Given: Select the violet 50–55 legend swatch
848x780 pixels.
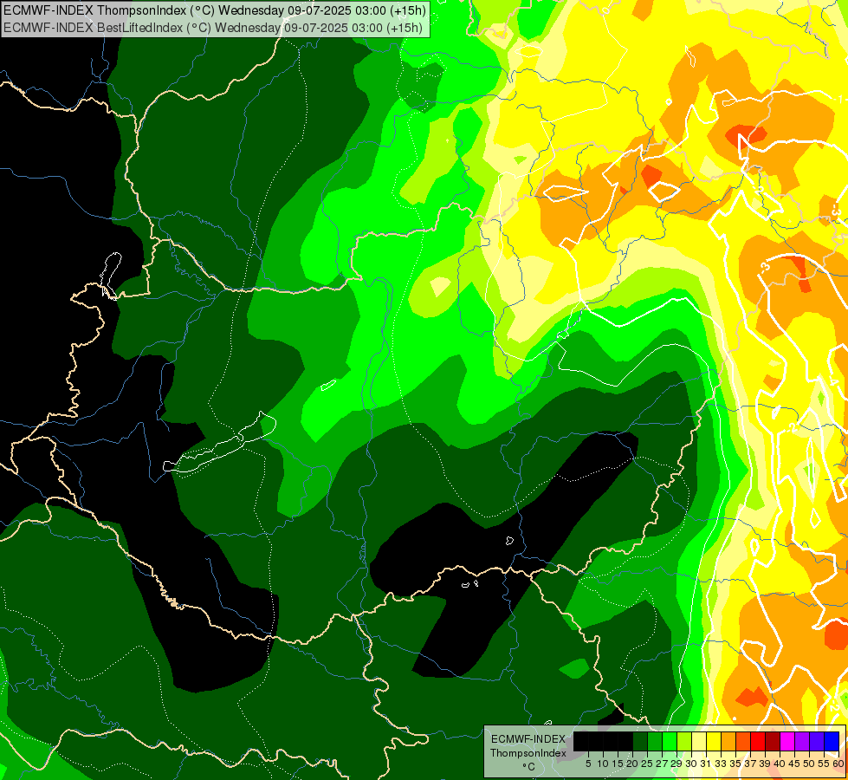Looking at the screenshot, I should coord(817,741).
